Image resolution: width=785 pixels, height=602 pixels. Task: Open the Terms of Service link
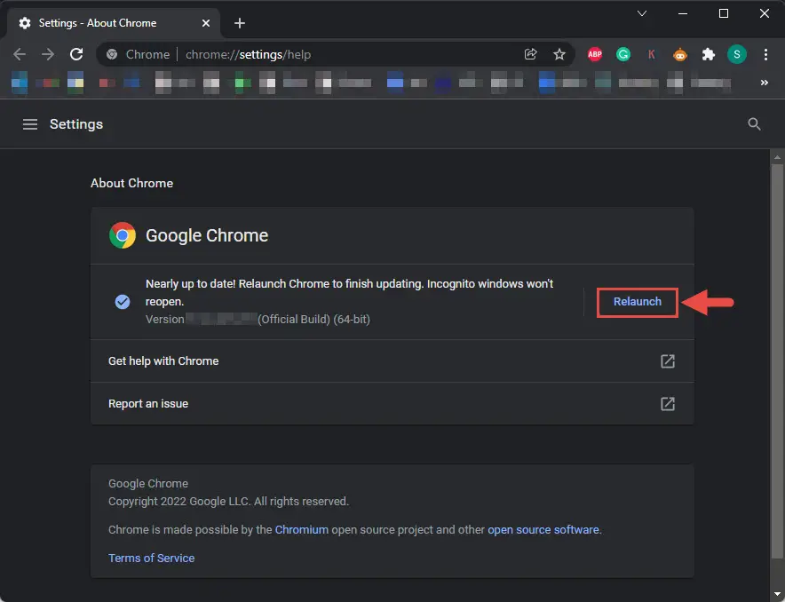151,558
